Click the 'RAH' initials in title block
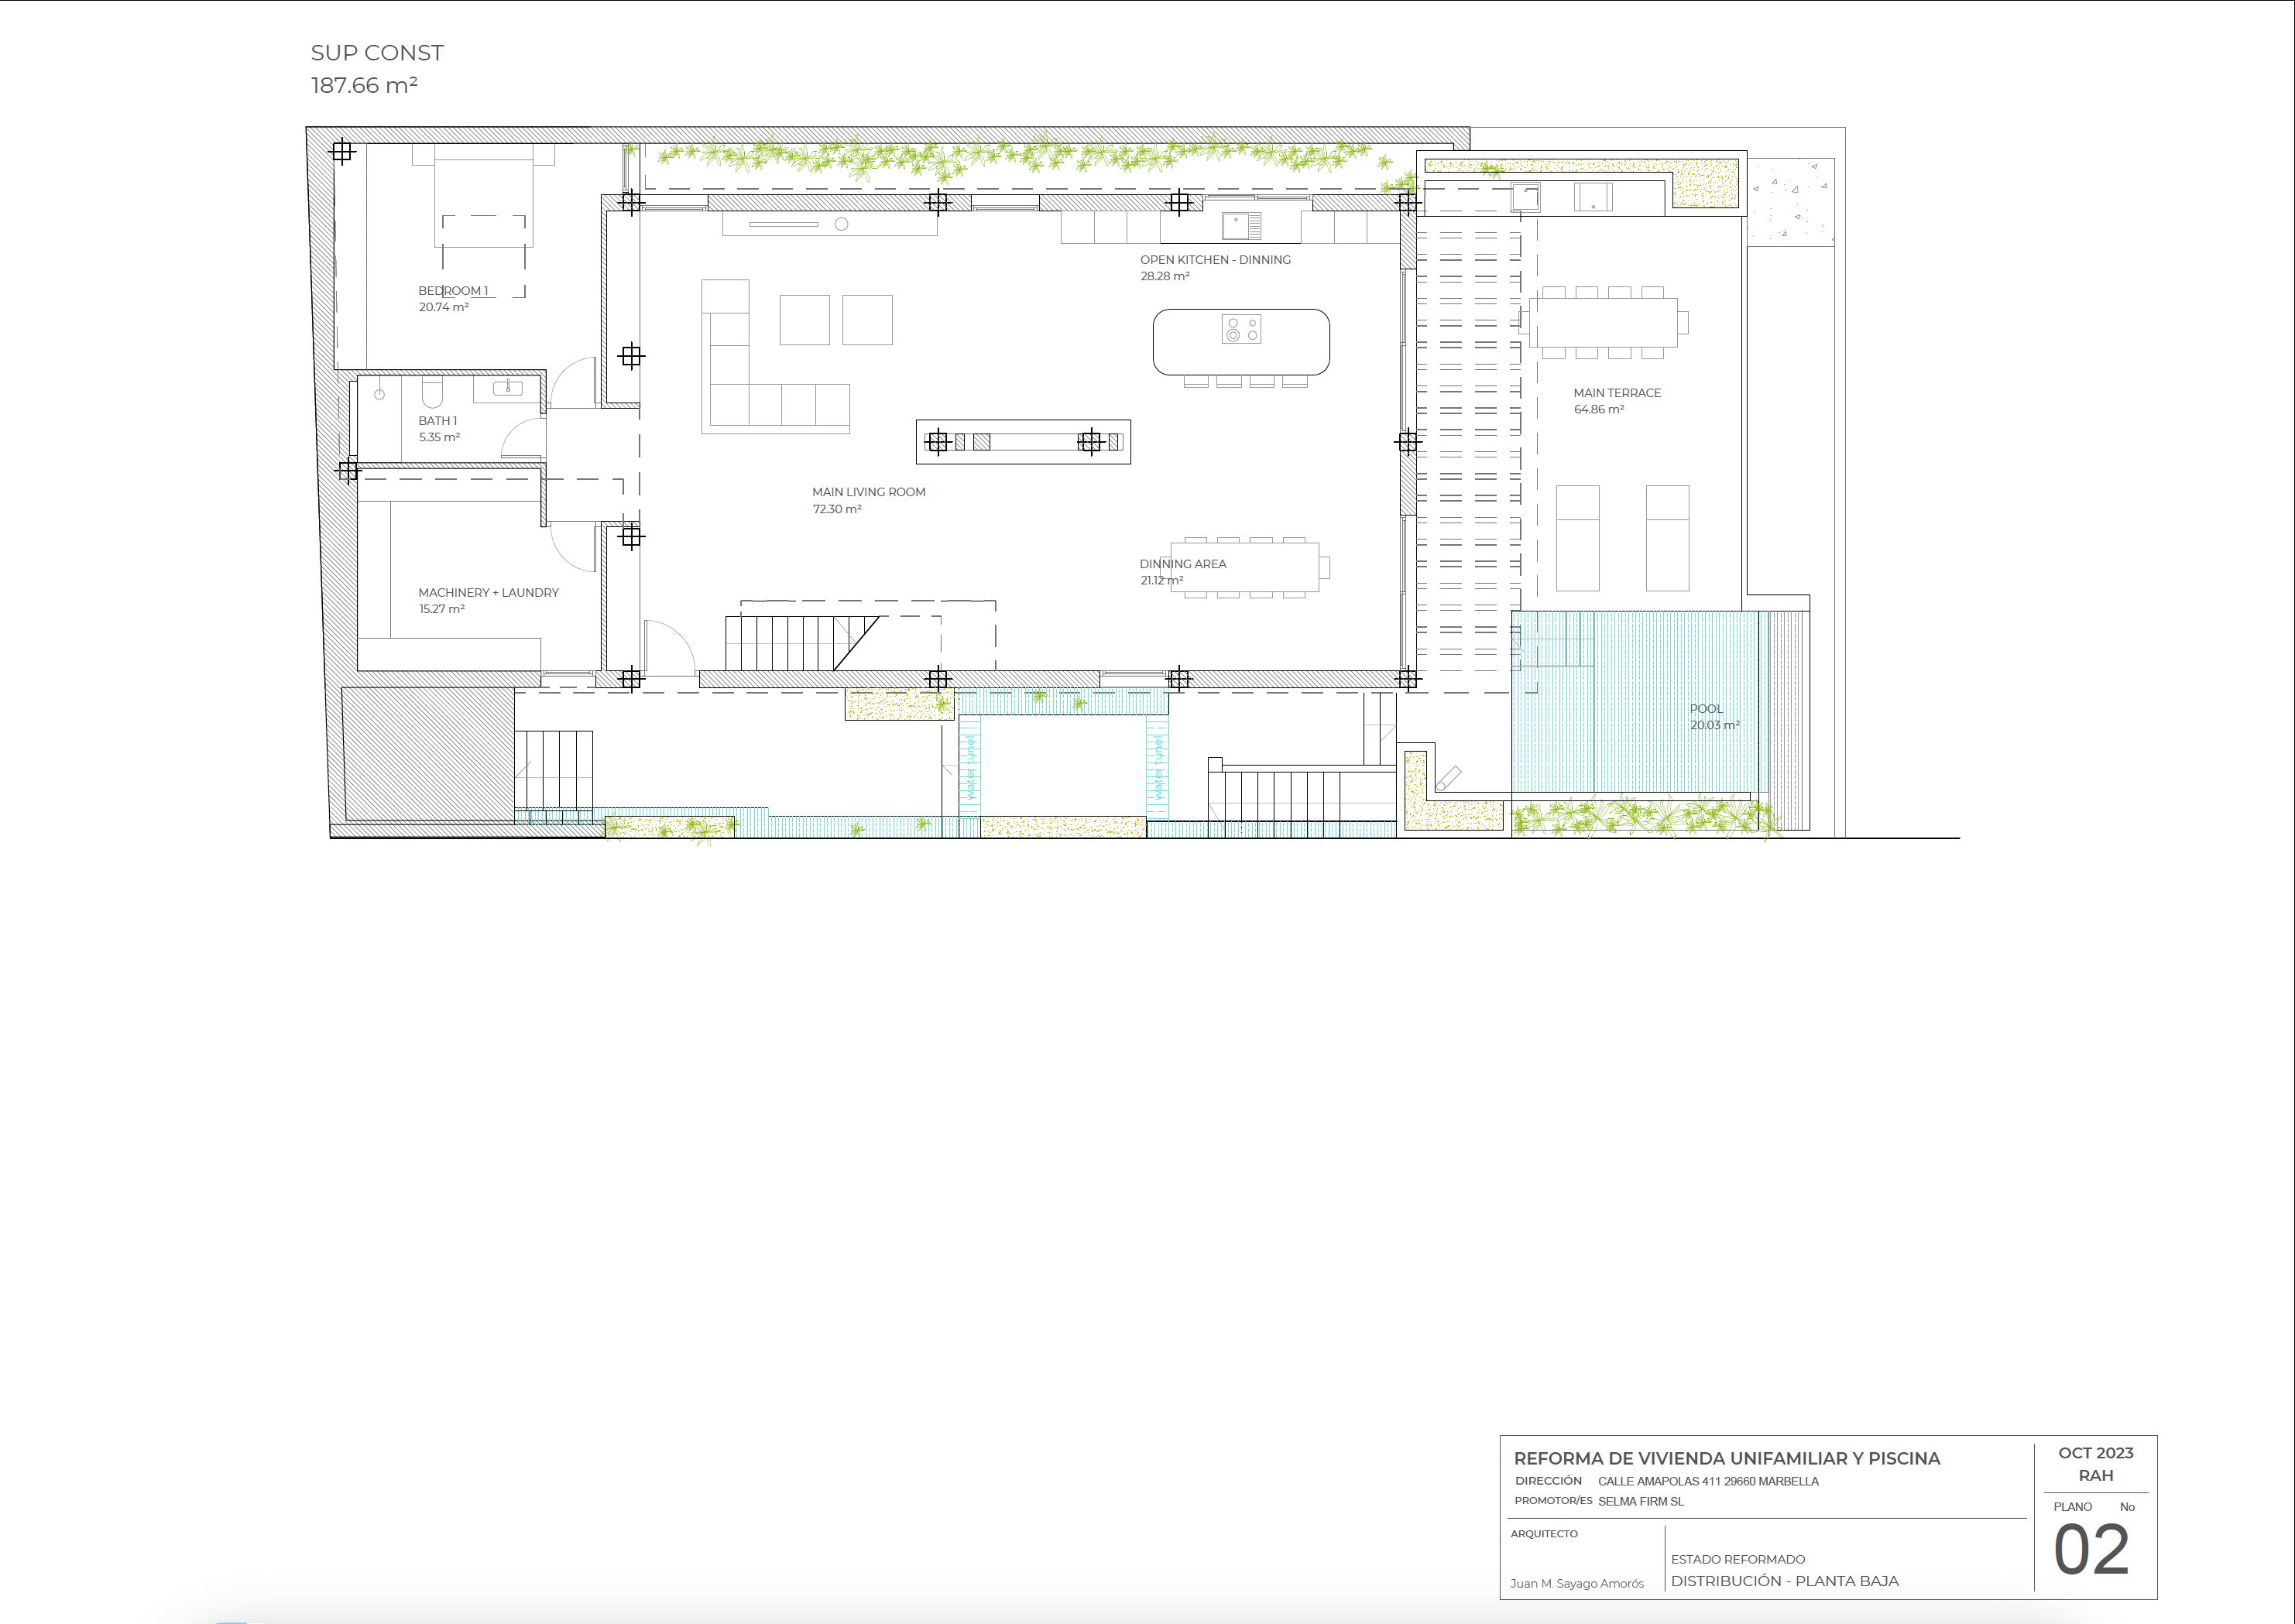2295x1624 pixels. (2096, 1475)
